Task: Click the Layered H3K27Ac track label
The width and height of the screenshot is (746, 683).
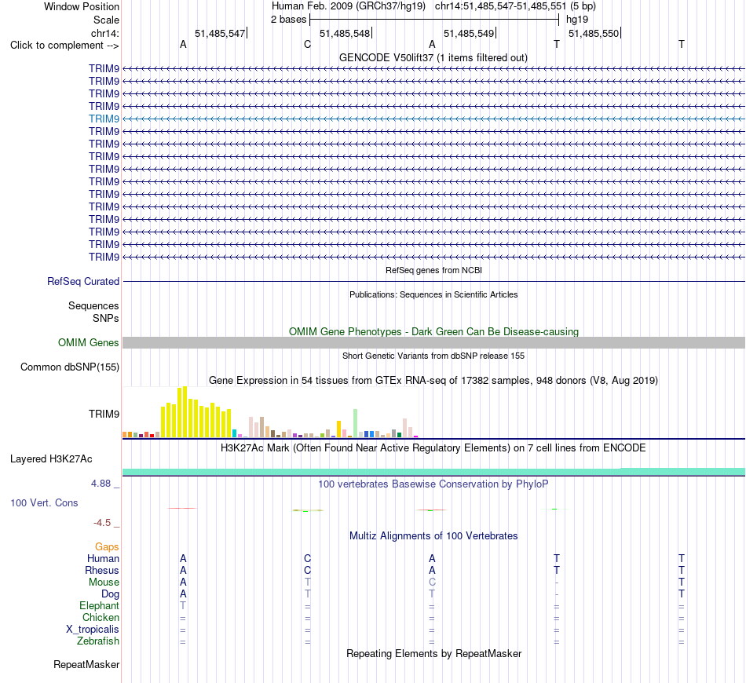Action: [x=51, y=459]
